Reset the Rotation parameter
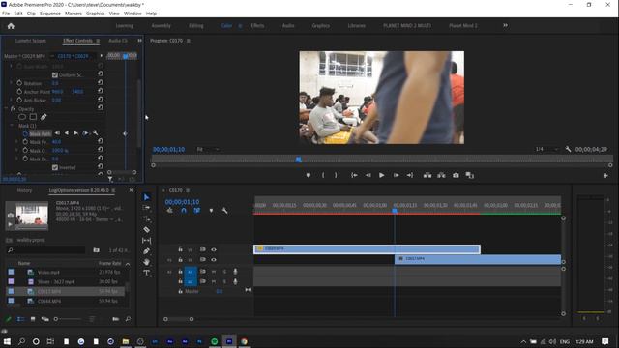 (x=101, y=82)
